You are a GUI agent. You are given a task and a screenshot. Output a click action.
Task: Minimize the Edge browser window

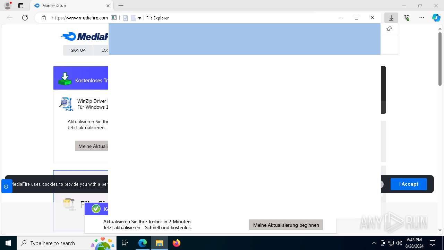point(404,6)
